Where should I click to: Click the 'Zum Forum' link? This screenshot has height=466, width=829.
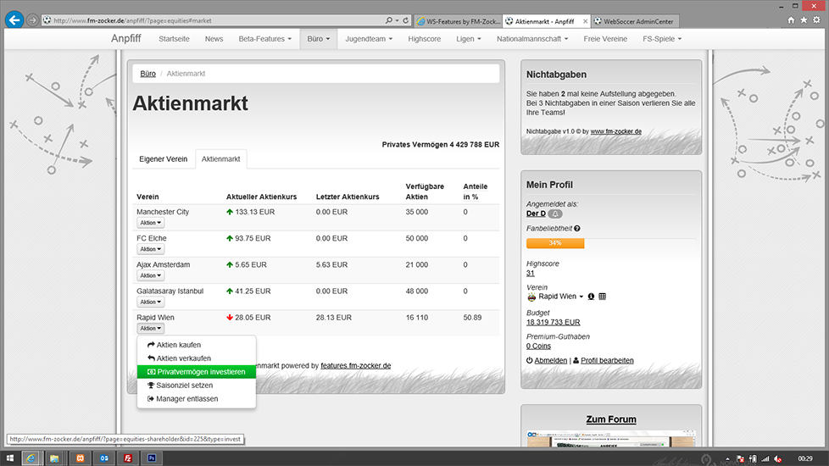[610, 419]
